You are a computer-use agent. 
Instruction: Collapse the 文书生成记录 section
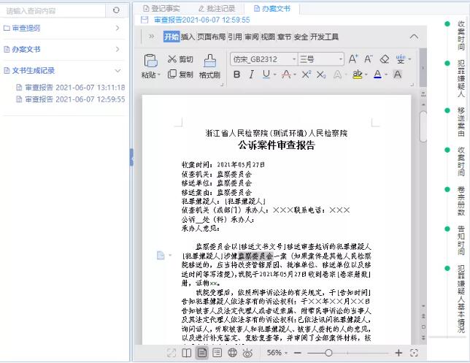(x=64, y=71)
